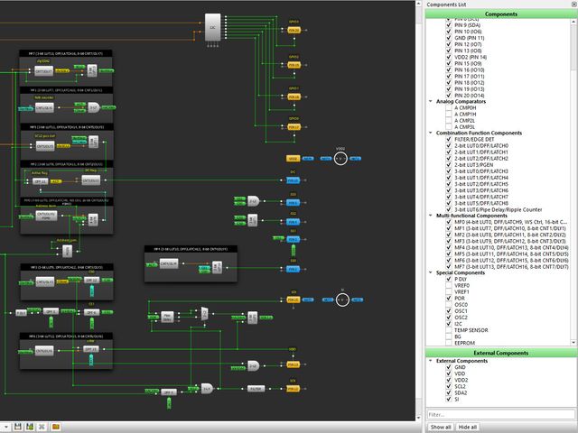Image resolution: width=578 pixels, height=433 pixels.
Task: Click the Show all button
Action: coord(441,427)
